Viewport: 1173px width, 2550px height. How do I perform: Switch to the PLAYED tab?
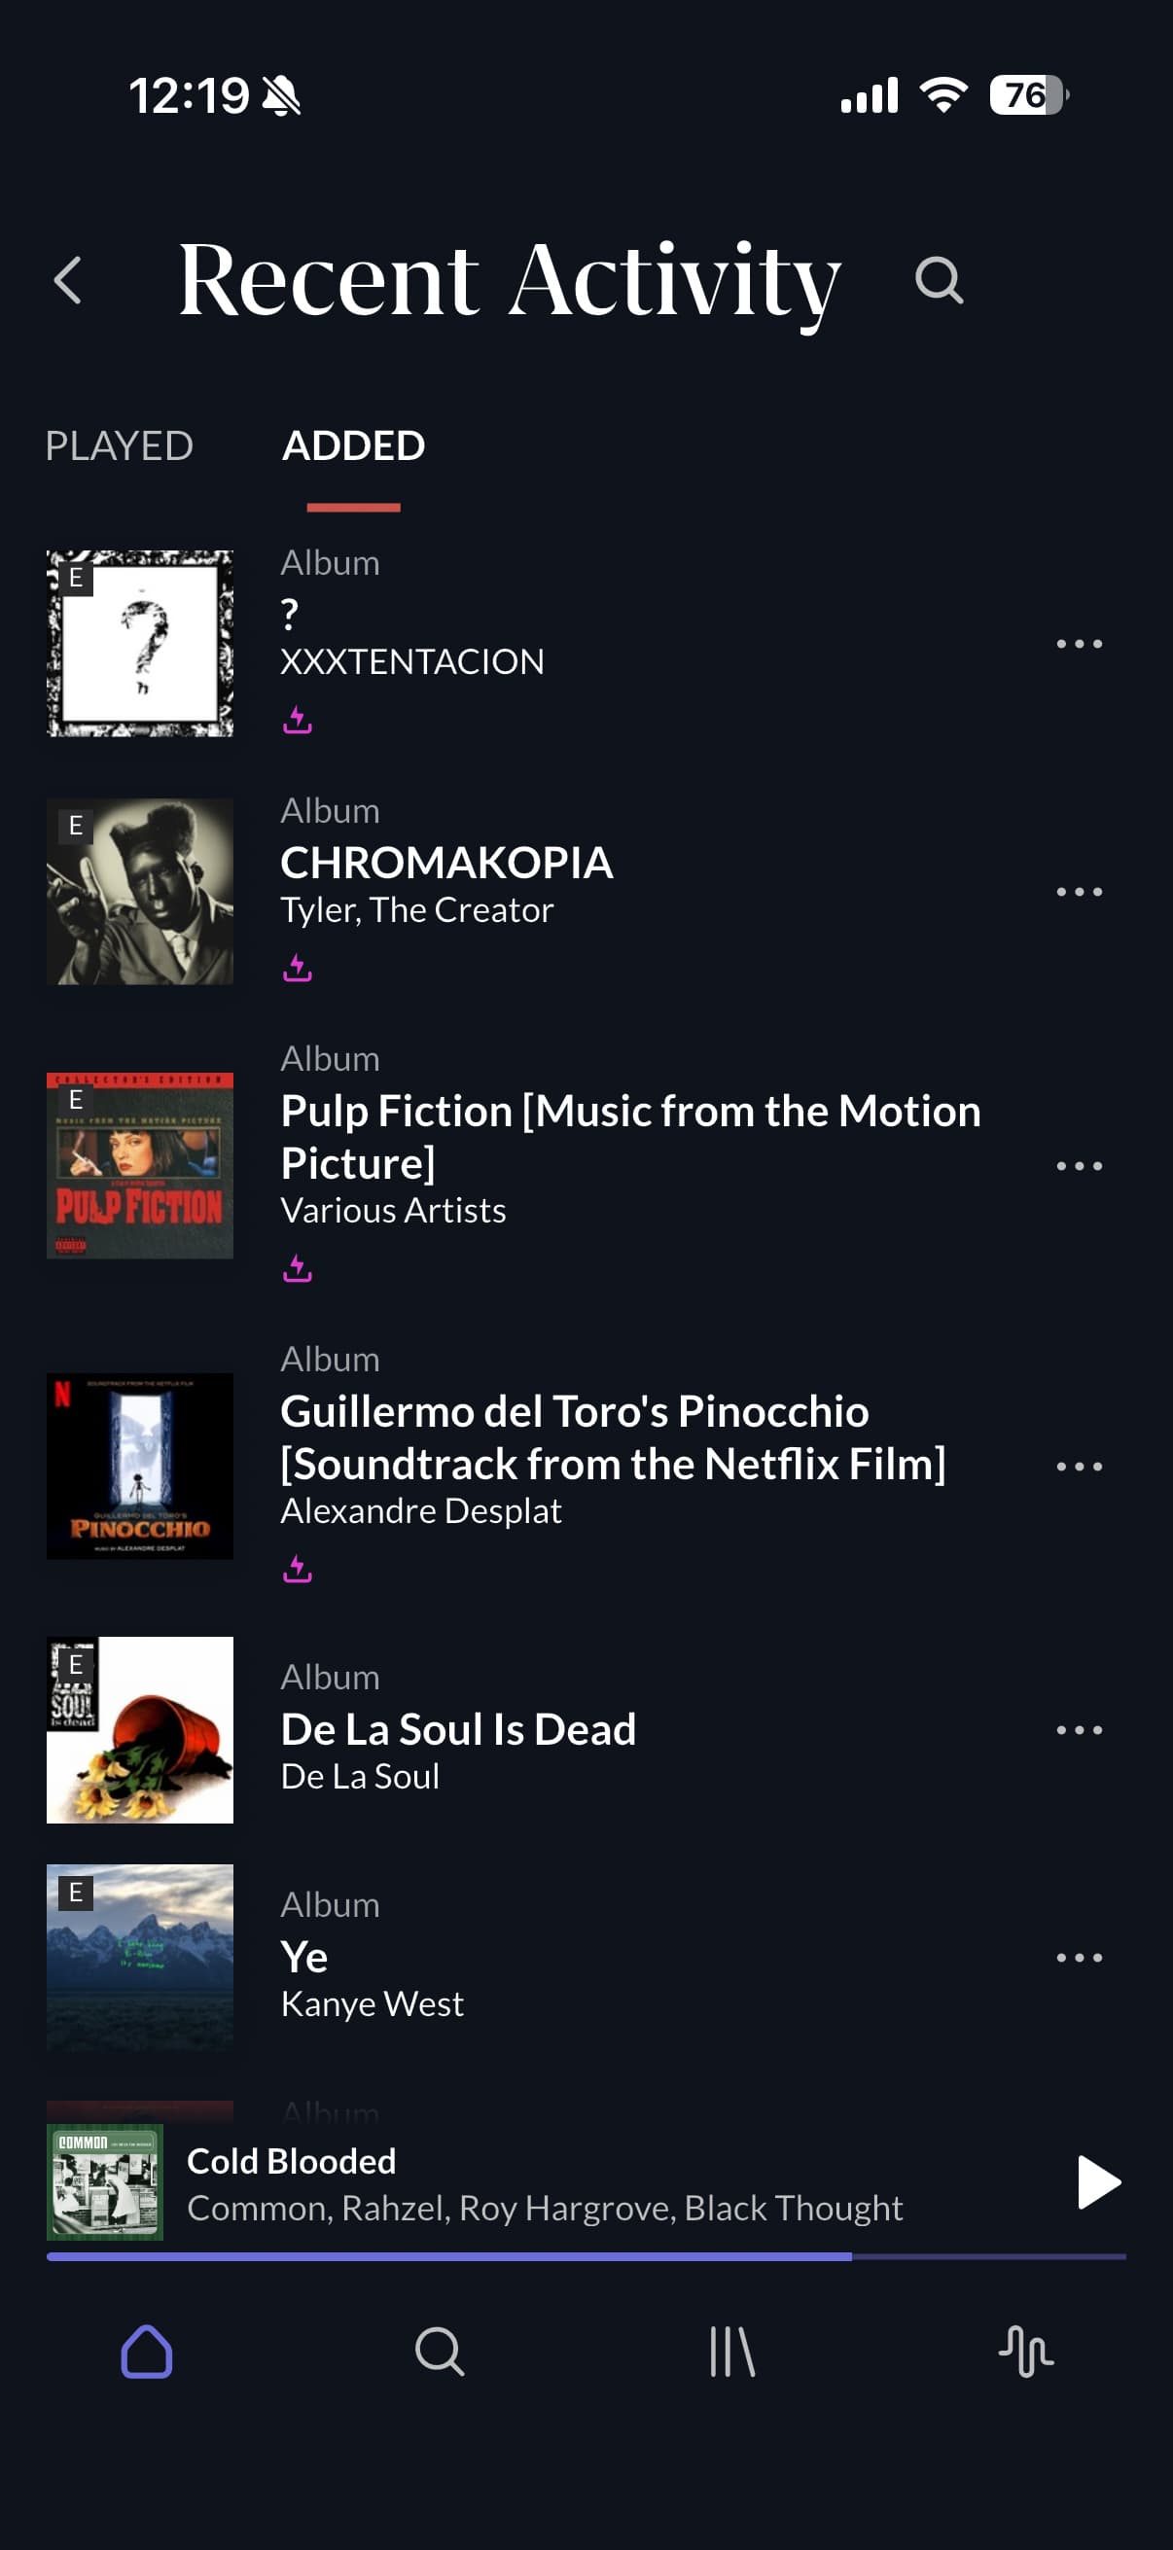(x=119, y=446)
